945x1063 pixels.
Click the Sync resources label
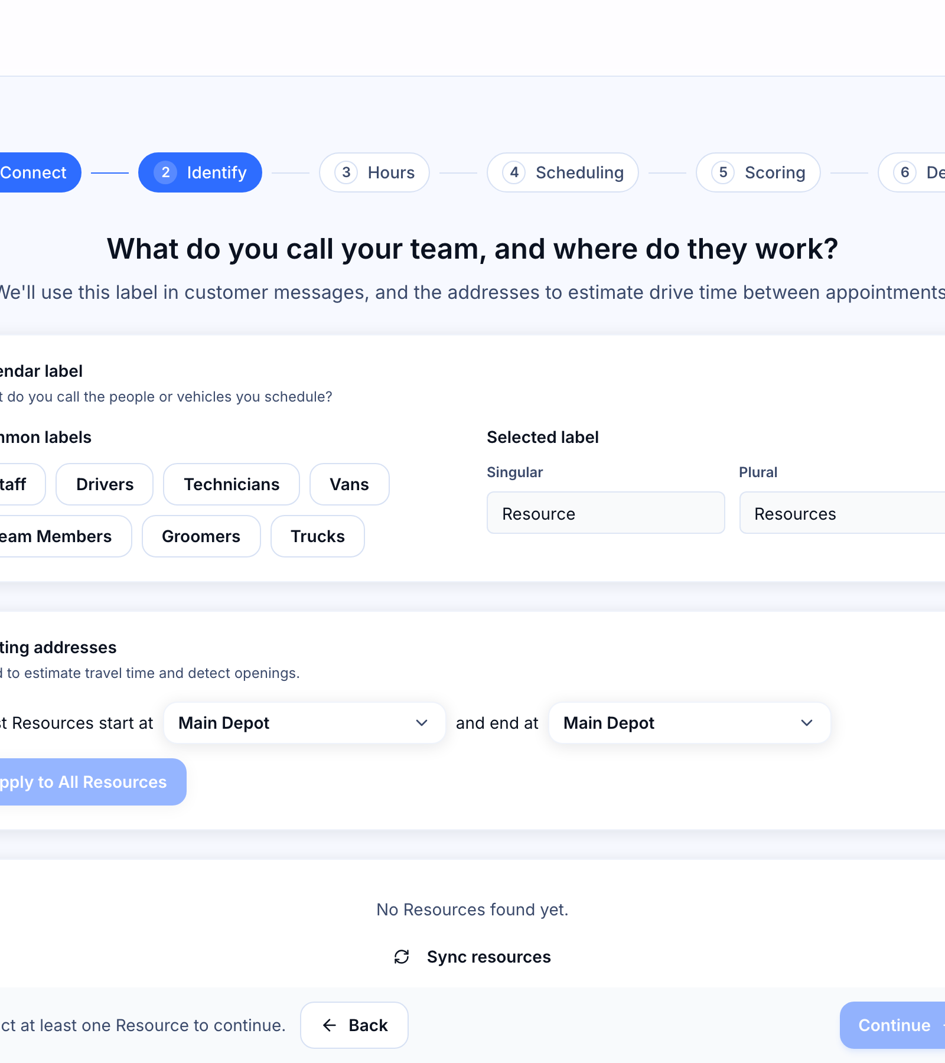point(489,957)
